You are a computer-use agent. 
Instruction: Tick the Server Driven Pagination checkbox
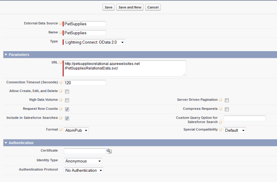[x=227, y=101]
